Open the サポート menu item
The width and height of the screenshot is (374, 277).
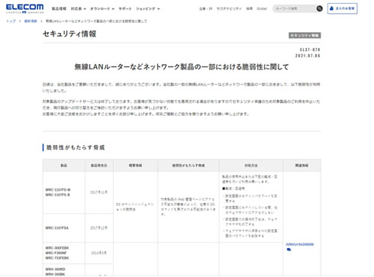[125, 8]
